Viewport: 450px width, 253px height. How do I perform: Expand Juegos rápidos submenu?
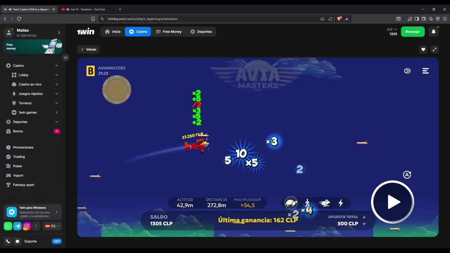click(57, 94)
